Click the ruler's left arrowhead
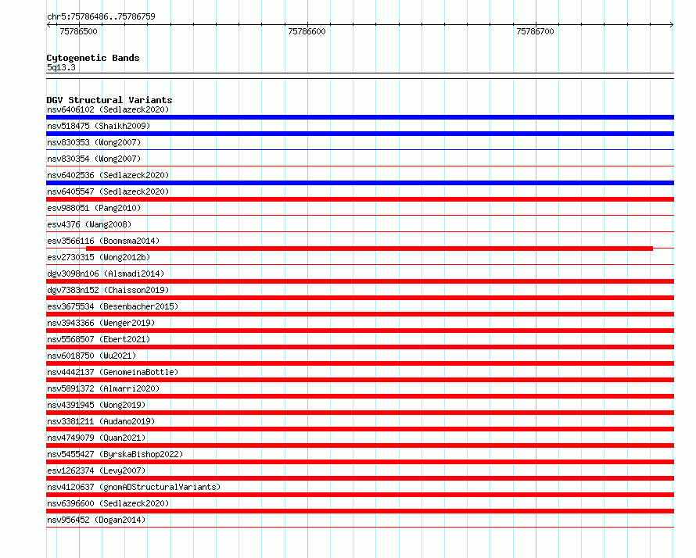The width and height of the screenshot is (696, 558). [x=48, y=25]
